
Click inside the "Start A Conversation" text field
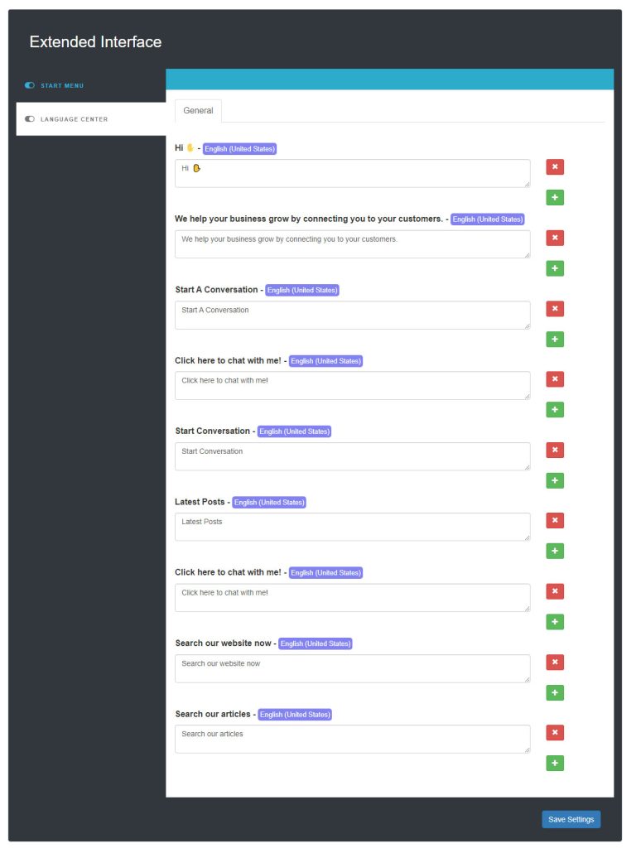[352, 315]
